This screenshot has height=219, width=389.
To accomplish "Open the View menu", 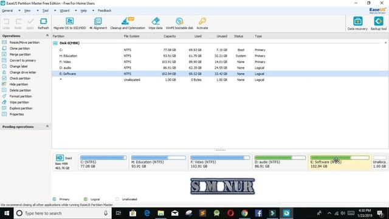I will [x=27, y=11].
